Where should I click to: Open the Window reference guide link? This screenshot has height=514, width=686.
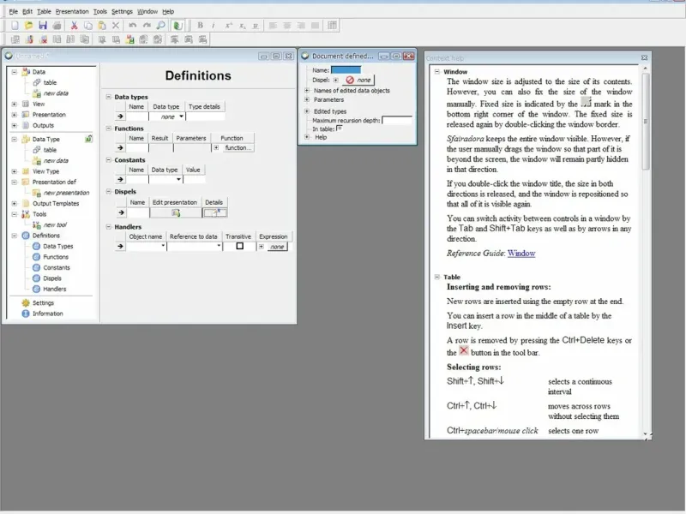521,253
